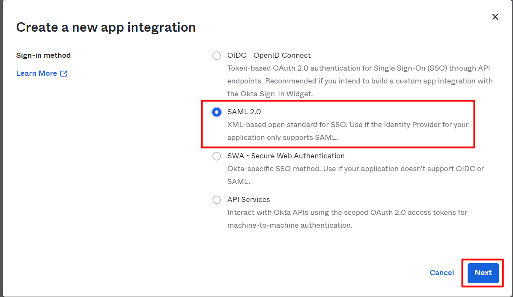Open the Learn More link
Screen dimensions: 513x297
[x=36, y=74]
